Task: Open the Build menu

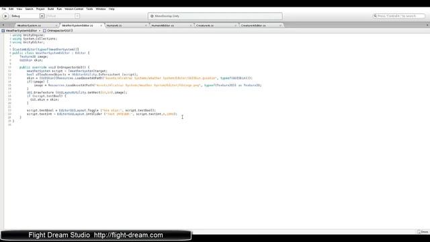Action: pyautogui.click(x=51, y=9)
